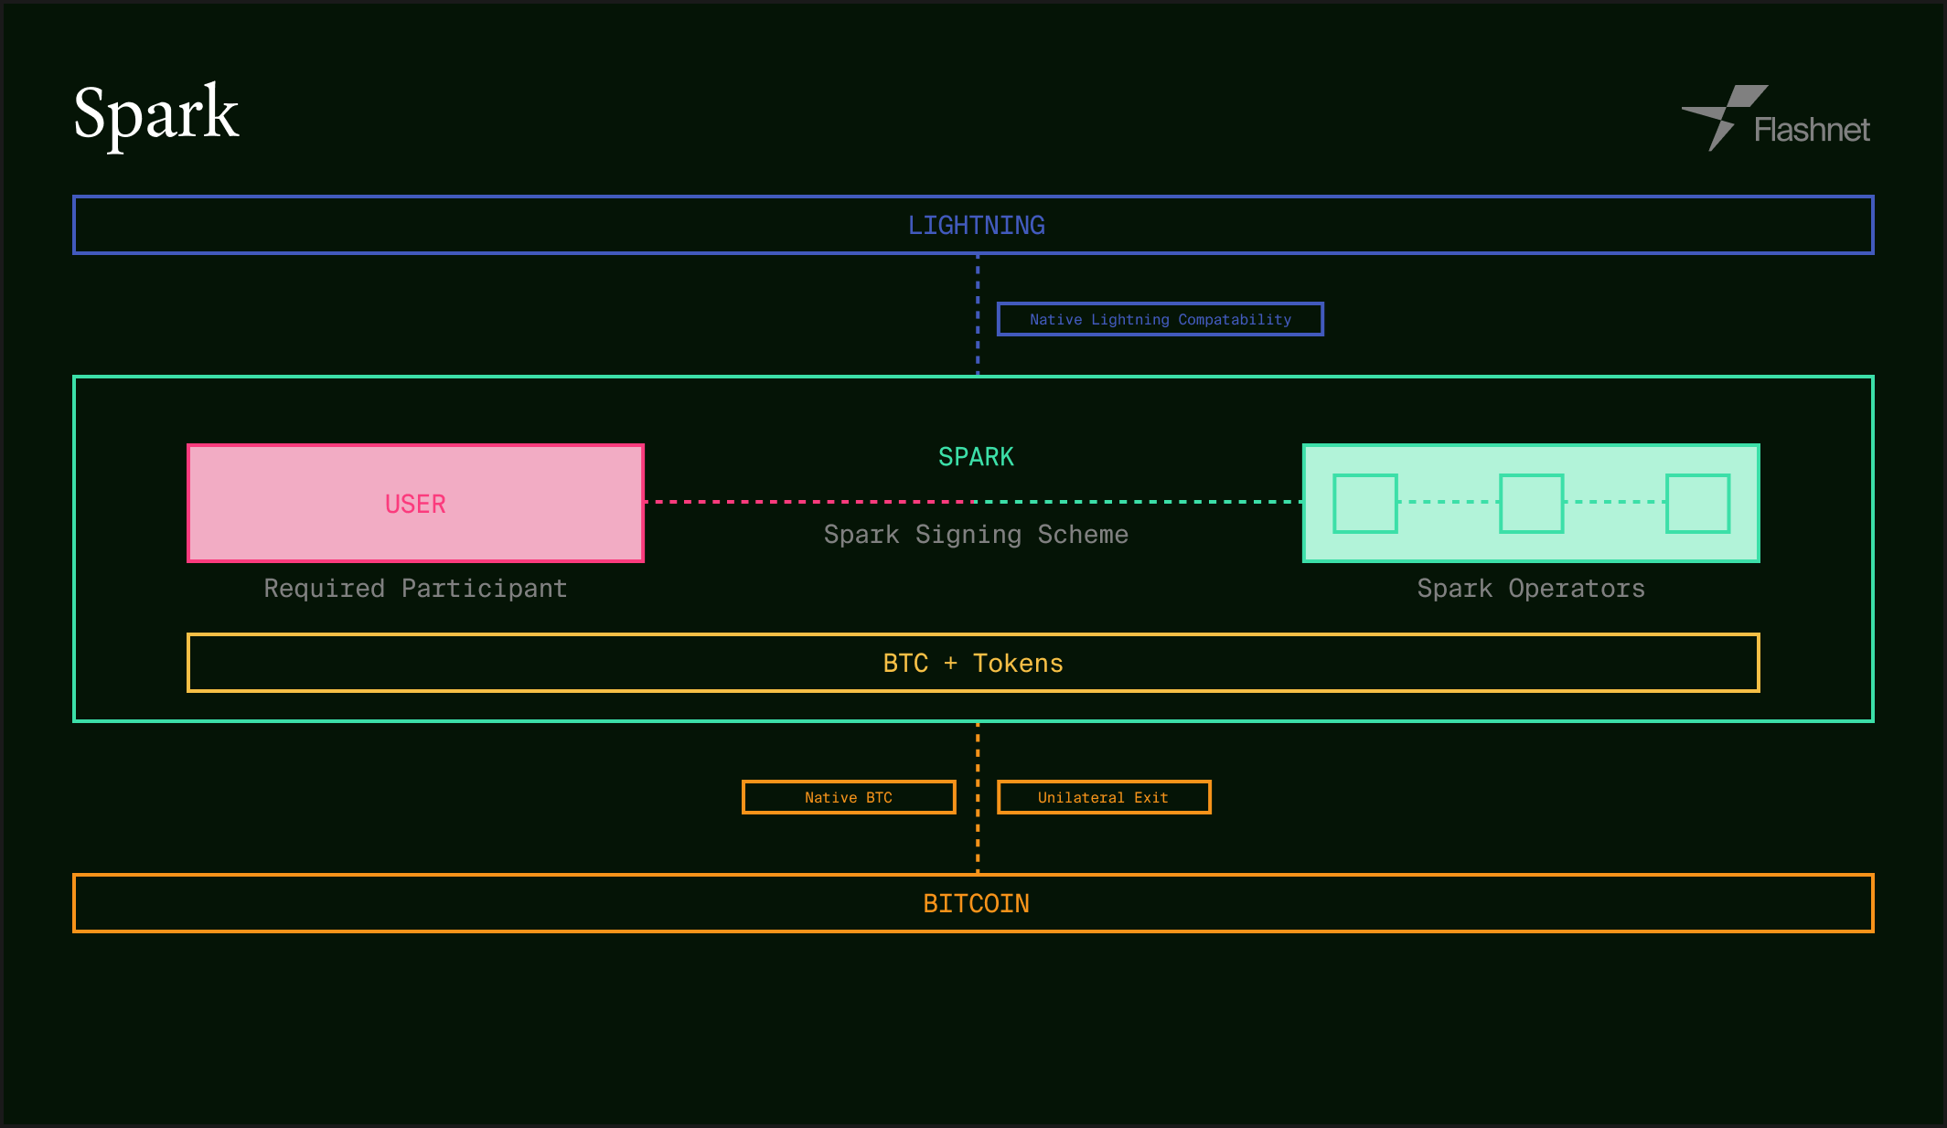The height and width of the screenshot is (1128, 1947).
Task: Click the Unilateral Exit tag
Action: pyautogui.click(x=1103, y=797)
